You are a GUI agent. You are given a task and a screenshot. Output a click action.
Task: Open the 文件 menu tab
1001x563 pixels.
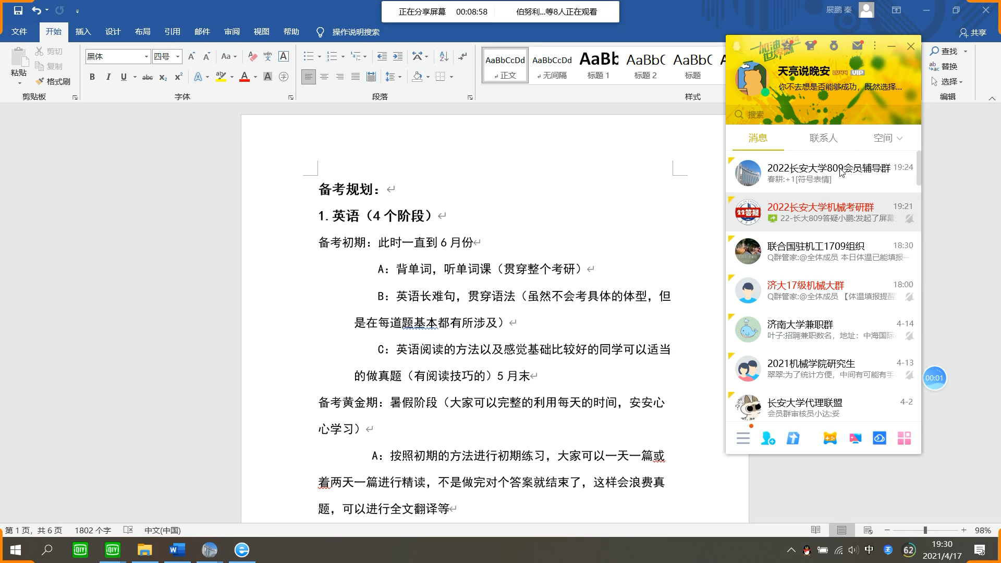pyautogui.click(x=19, y=32)
